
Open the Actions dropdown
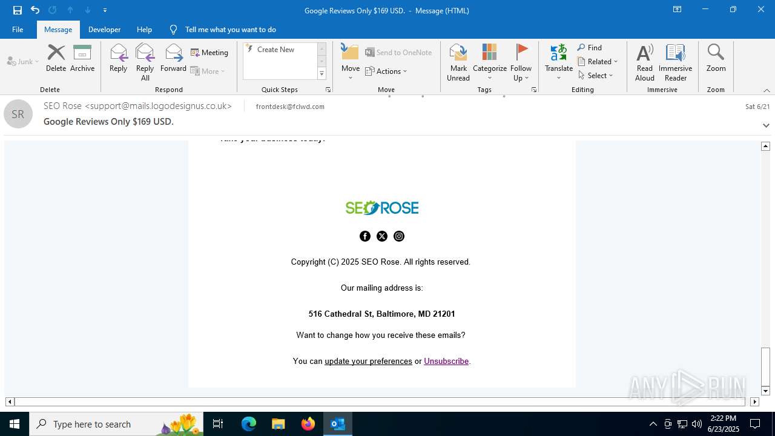tap(386, 71)
